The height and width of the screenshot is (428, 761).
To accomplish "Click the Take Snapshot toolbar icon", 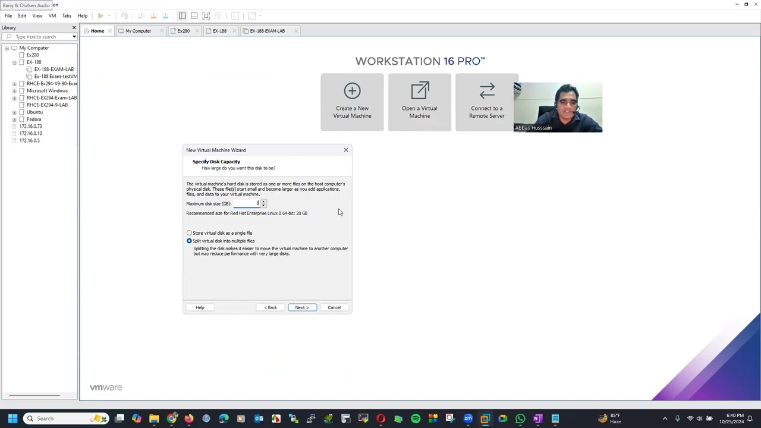I will (141, 15).
